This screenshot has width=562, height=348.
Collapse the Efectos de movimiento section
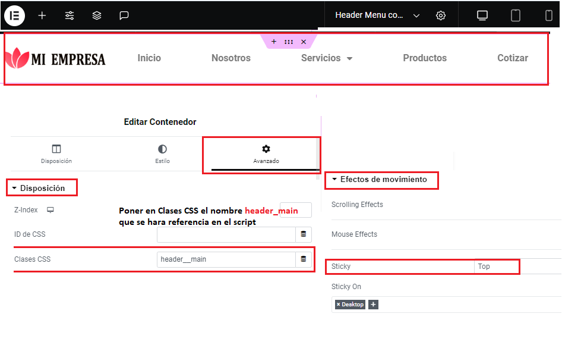click(380, 180)
